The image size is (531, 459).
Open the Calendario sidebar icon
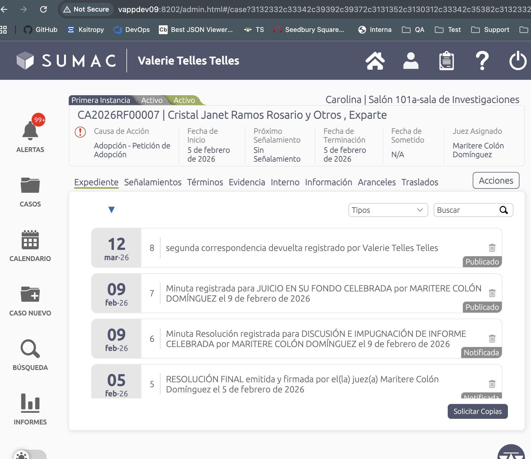30,240
